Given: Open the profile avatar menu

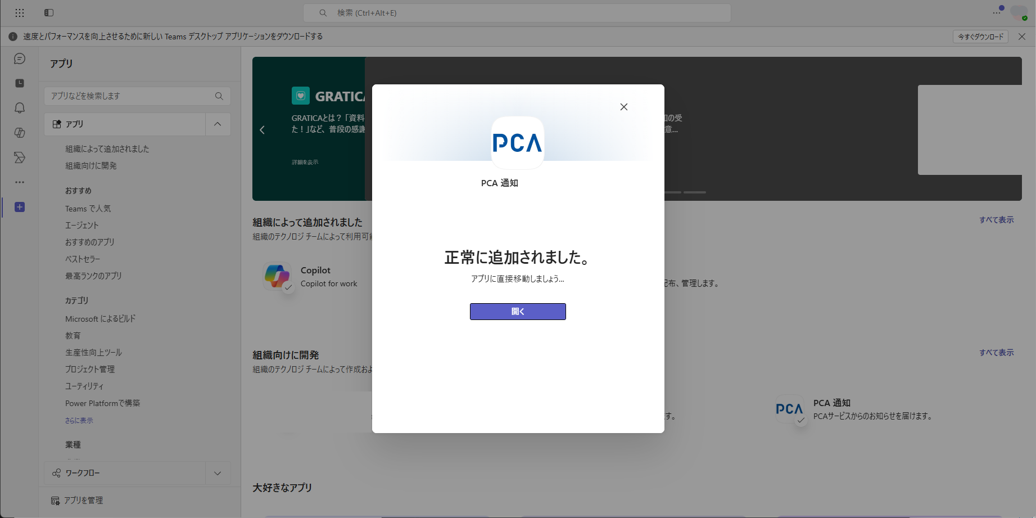Looking at the screenshot, I should (x=1019, y=12).
